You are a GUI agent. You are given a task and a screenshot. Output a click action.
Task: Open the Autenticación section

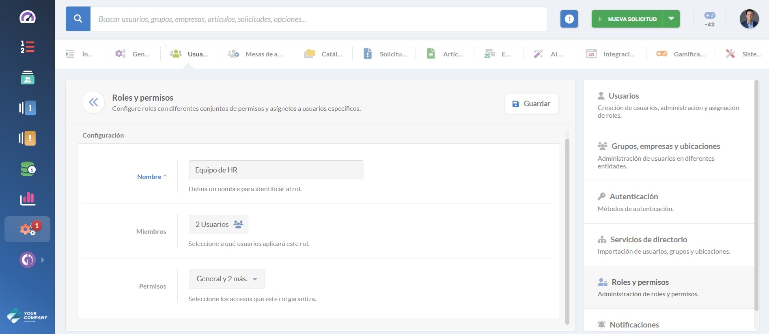[x=669, y=202]
